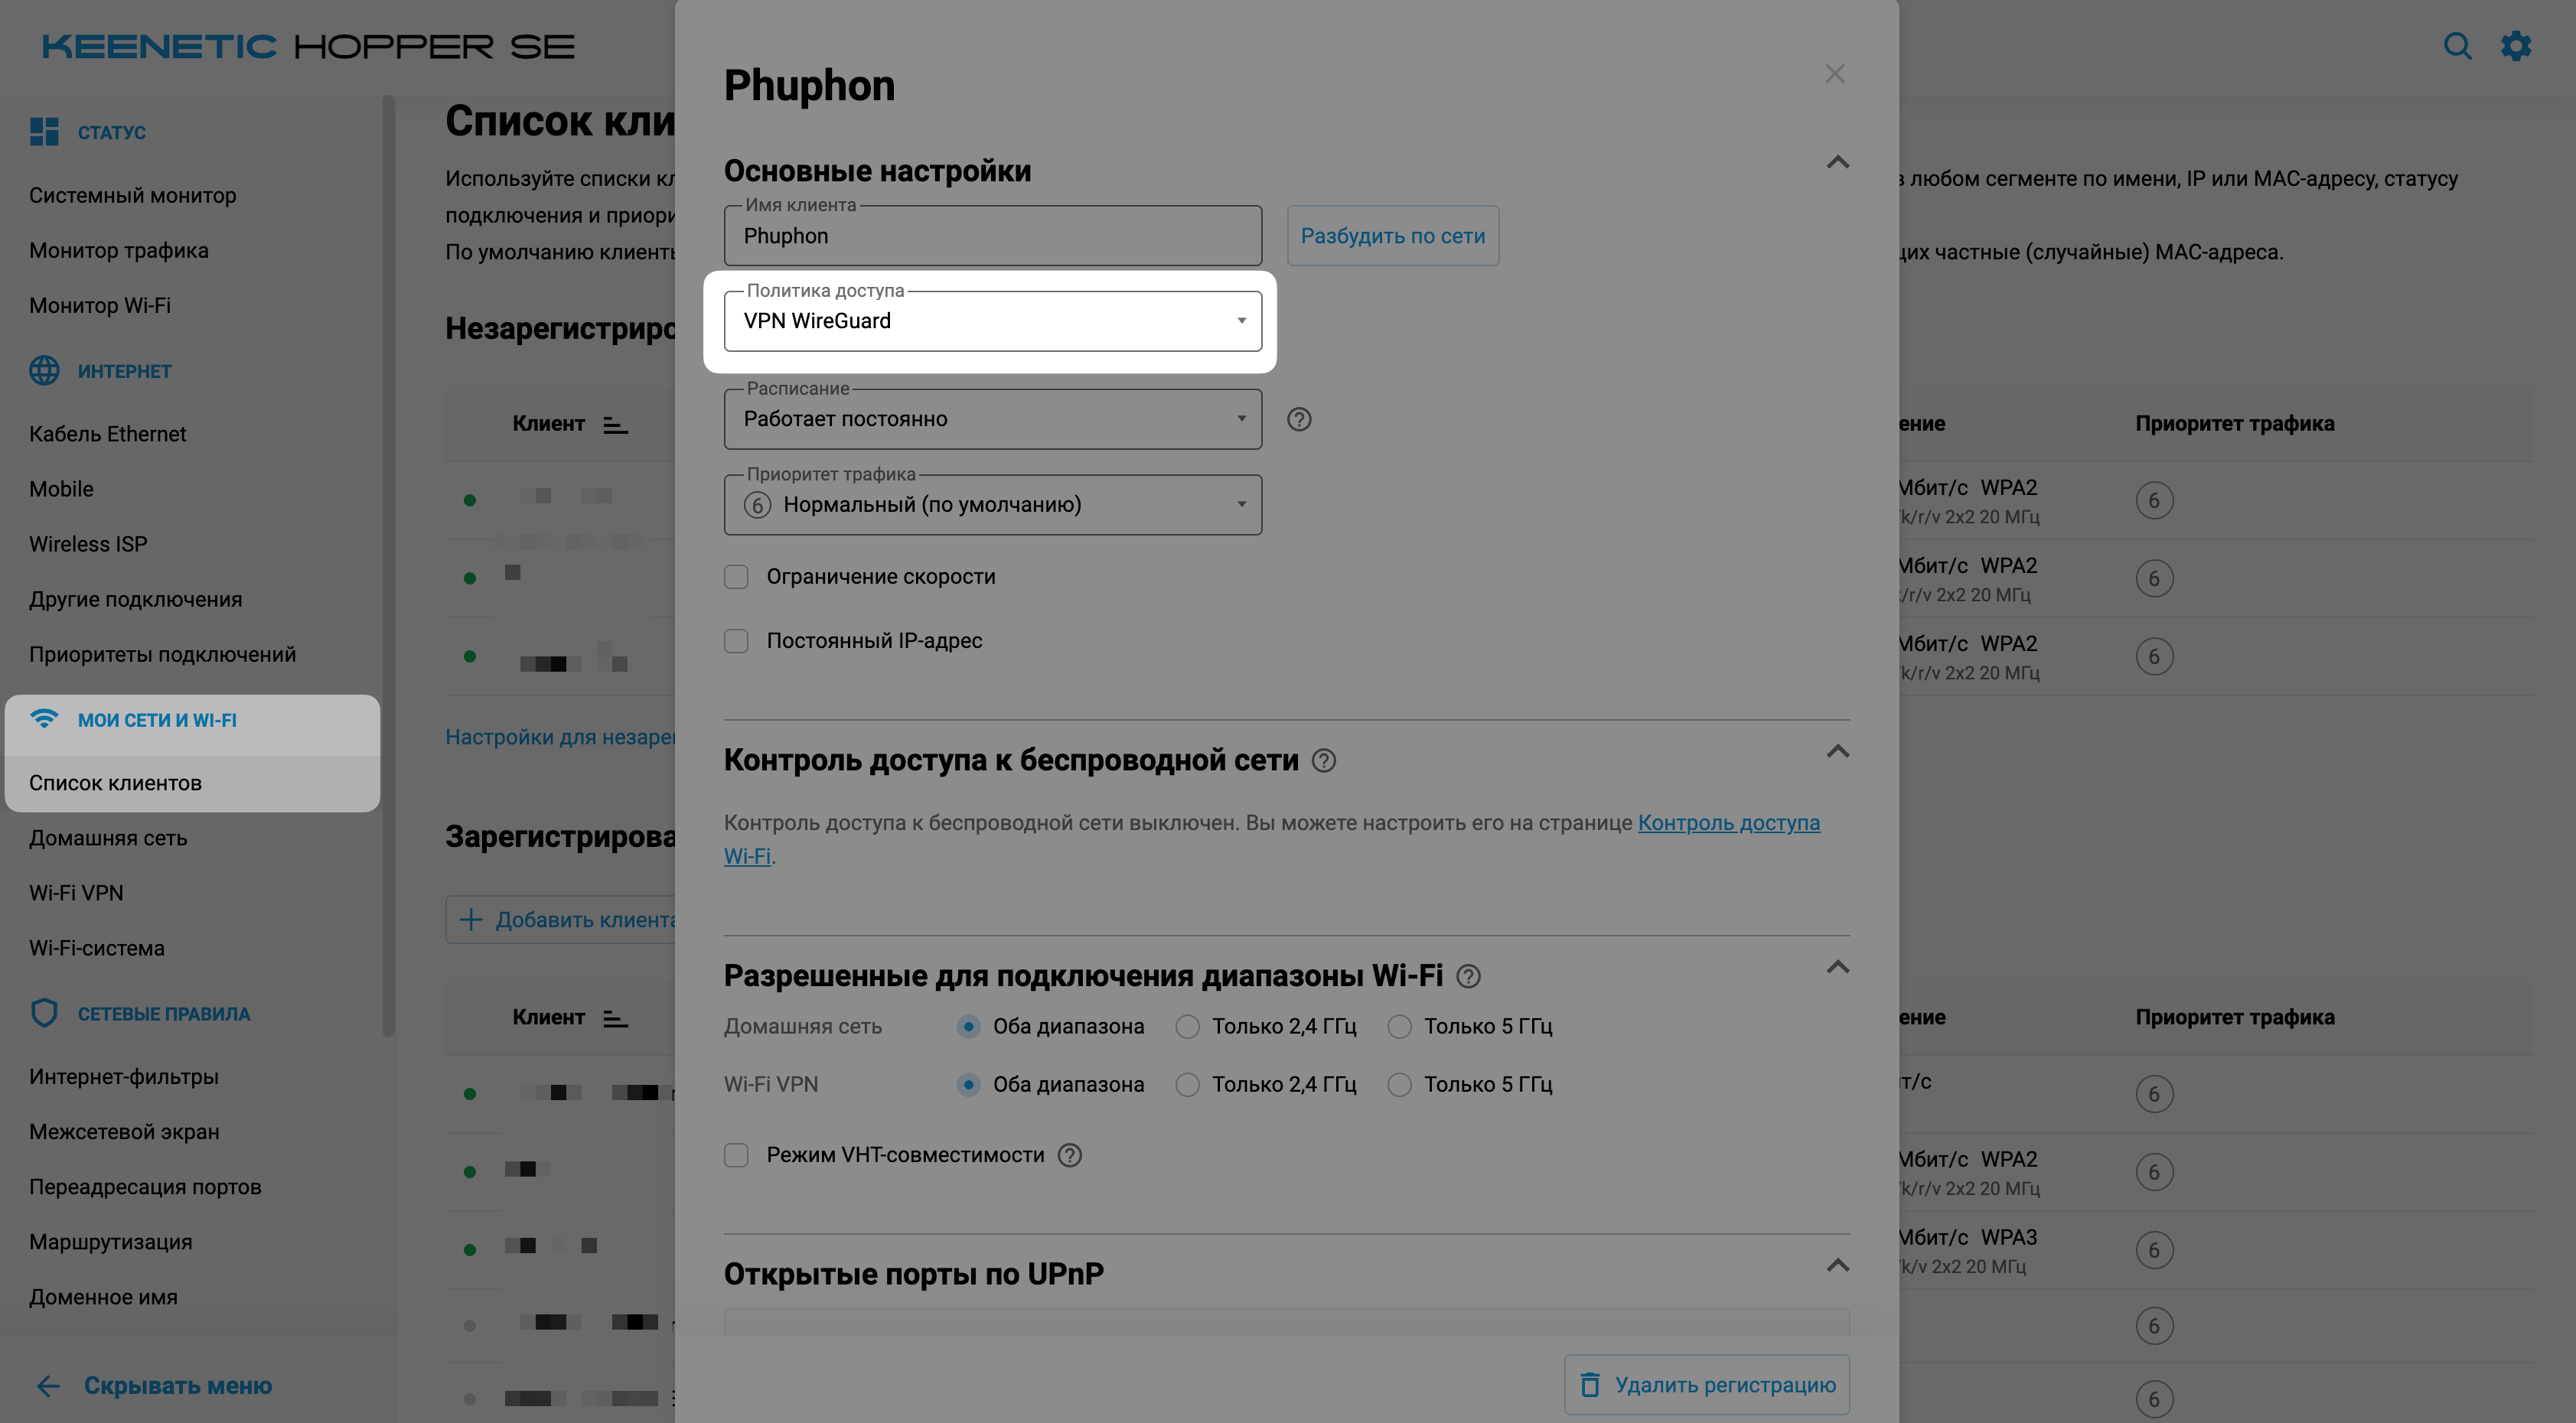Image resolution: width=2576 pixels, height=1423 pixels.
Task: Click the Имя клиента text field
Action: click(992, 236)
